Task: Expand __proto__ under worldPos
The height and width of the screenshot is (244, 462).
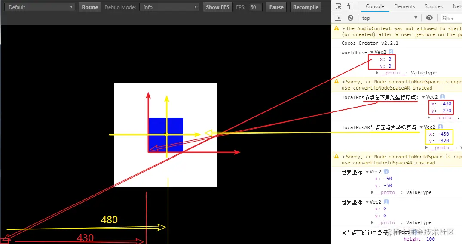Action: coord(377,73)
